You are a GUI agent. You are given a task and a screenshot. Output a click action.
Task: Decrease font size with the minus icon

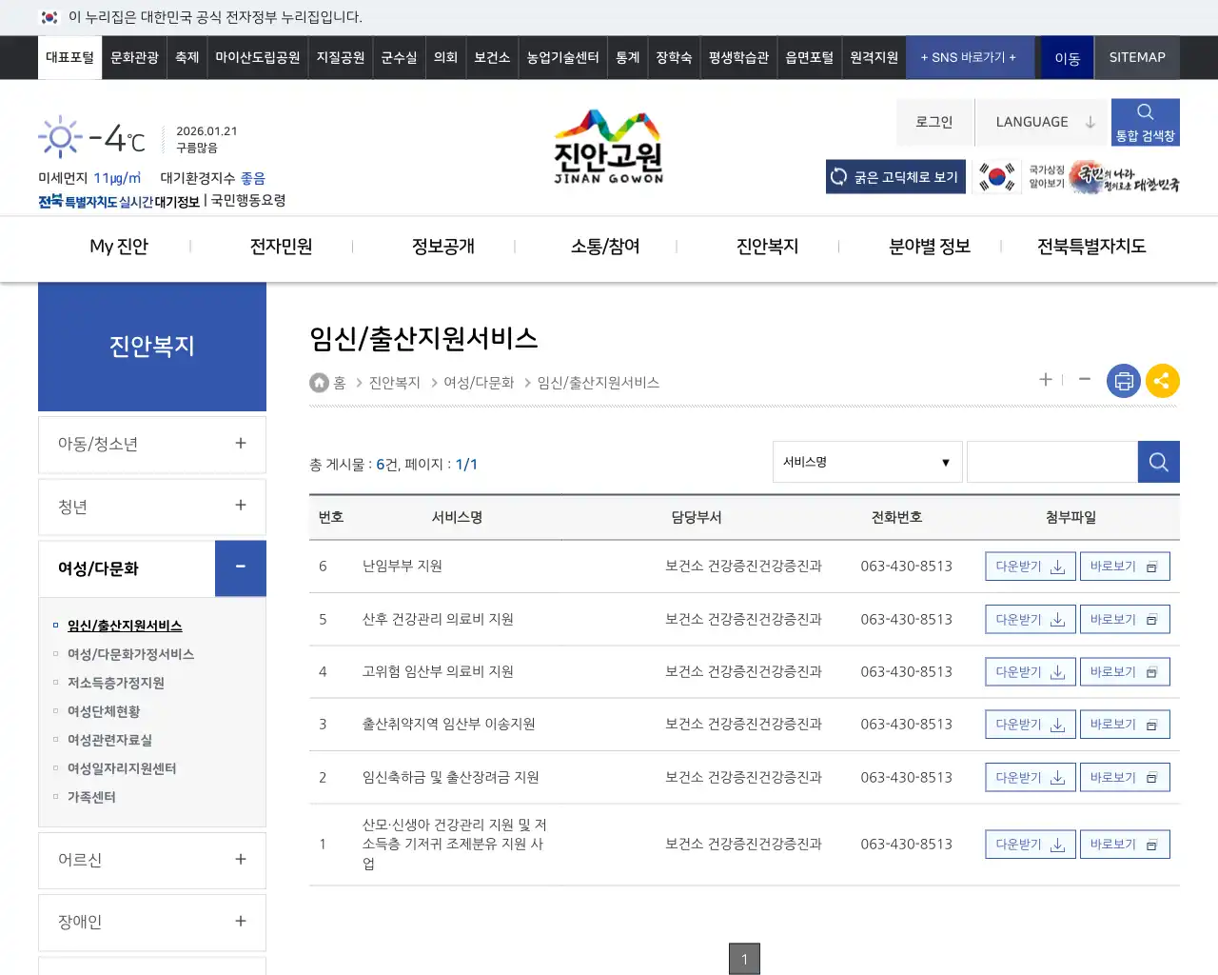pyautogui.click(x=1084, y=380)
